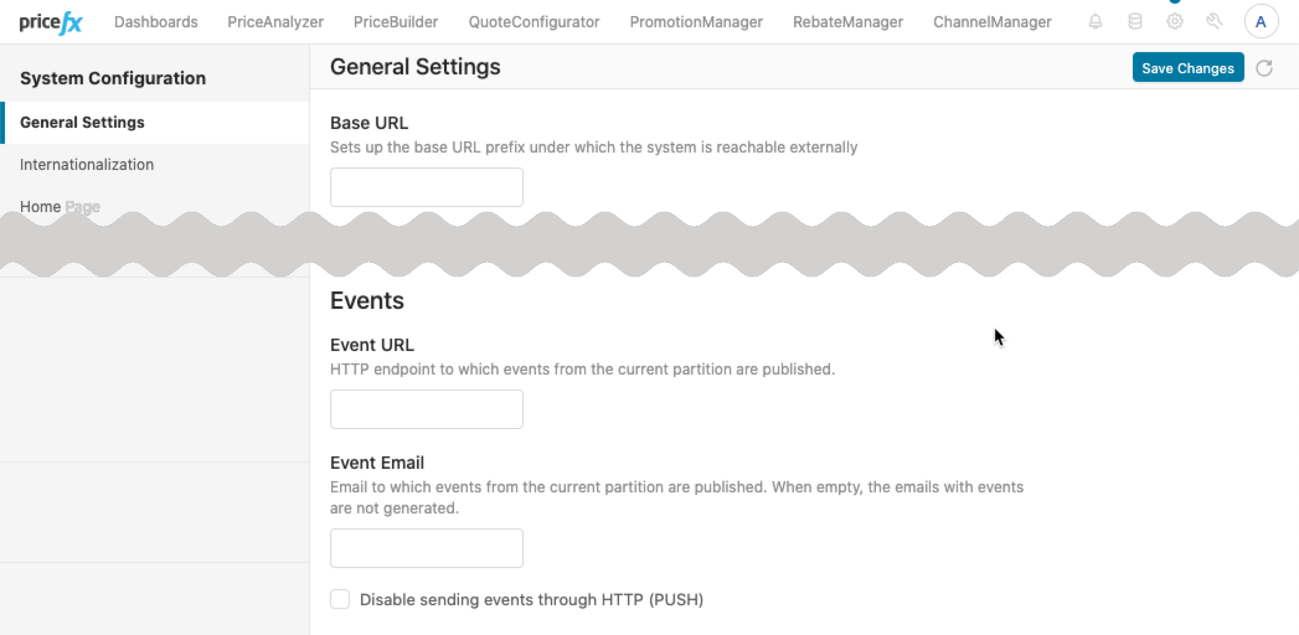The width and height of the screenshot is (1299, 635).
Task: Click the Event URL input field
Action: pos(426,409)
